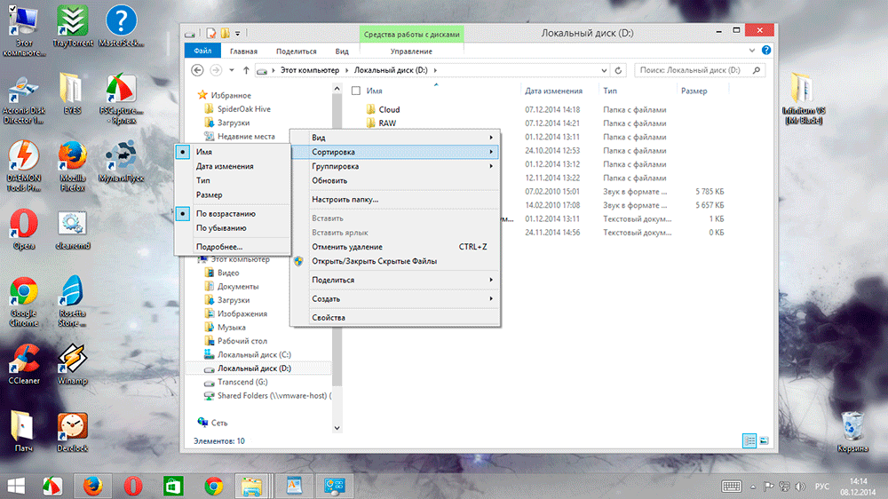Open MasterSeeker desktop icon
The width and height of the screenshot is (888, 499).
coord(121,26)
